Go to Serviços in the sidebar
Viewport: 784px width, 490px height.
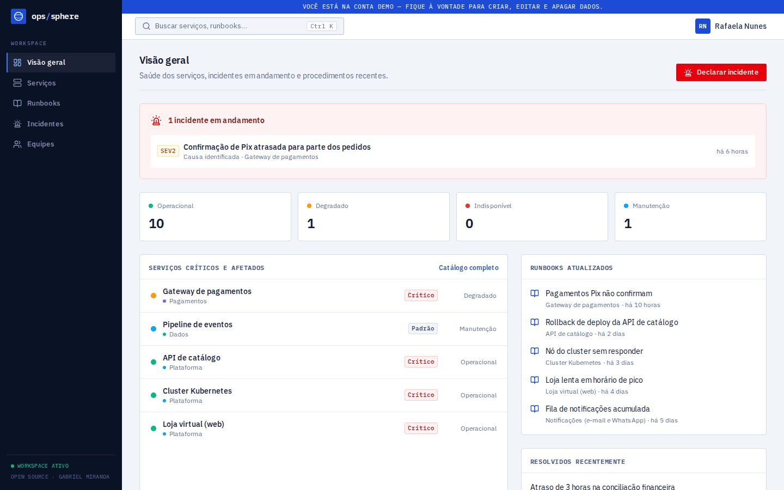tap(61, 83)
